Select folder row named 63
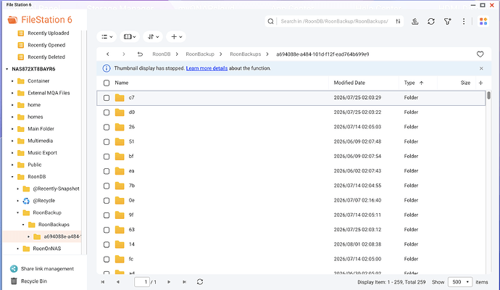The width and height of the screenshot is (500, 290). [x=291, y=230]
